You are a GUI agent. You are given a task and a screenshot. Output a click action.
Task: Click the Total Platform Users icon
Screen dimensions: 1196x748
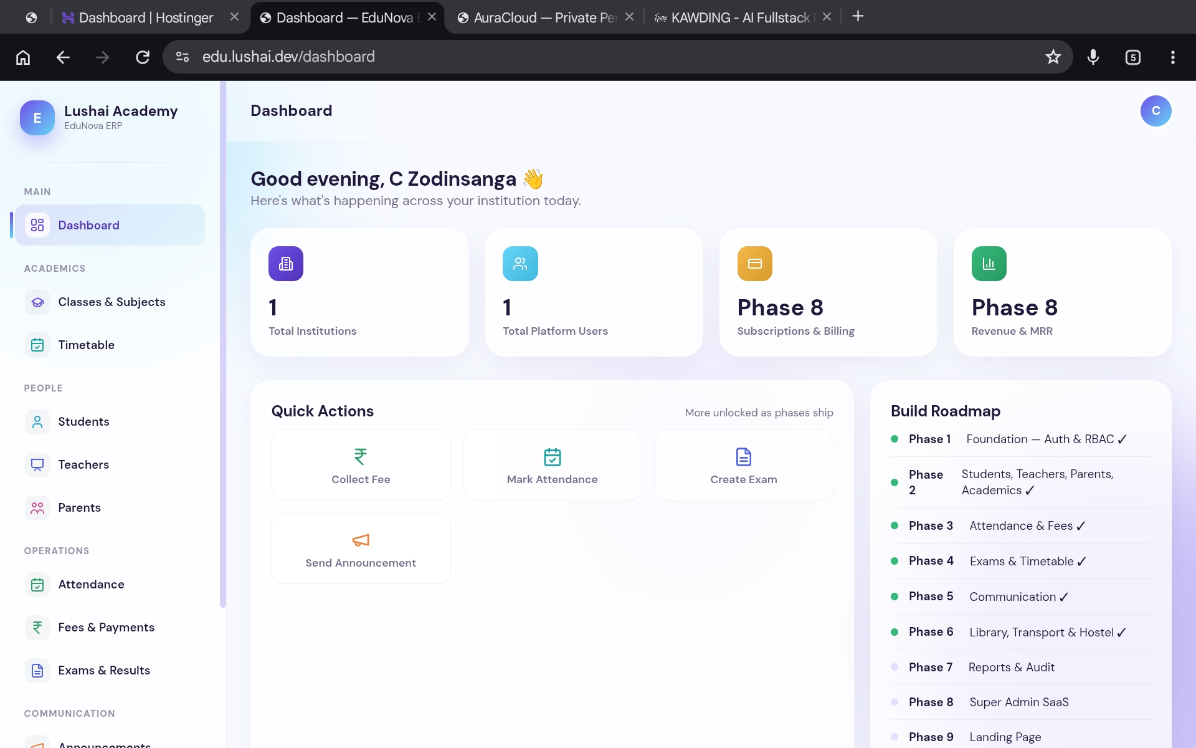[x=520, y=264]
